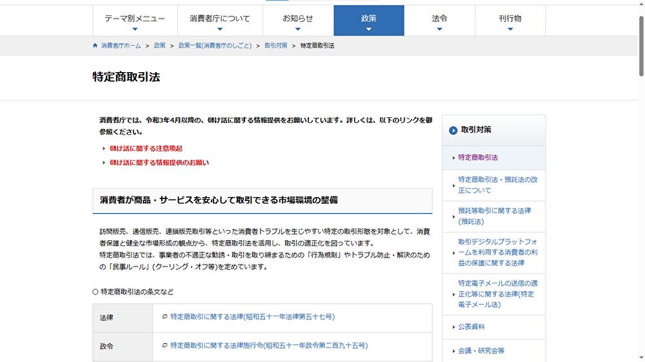The height and width of the screenshot is (362, 645).
Task: Open 儲け話に関する情報提供のお願い link
Action: click(159, 163)
